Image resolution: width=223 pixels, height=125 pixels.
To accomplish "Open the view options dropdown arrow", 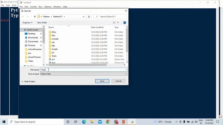I will coord(118,23).
